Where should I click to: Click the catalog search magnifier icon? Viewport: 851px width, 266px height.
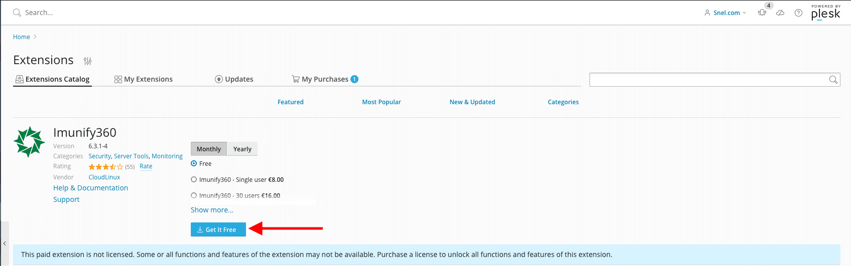tap(833, 80)
